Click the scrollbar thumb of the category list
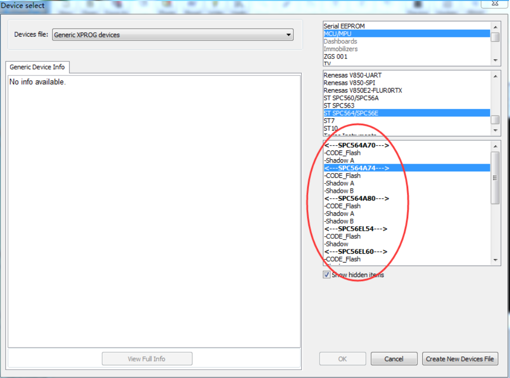510x378 pixels. coord(495,38)
